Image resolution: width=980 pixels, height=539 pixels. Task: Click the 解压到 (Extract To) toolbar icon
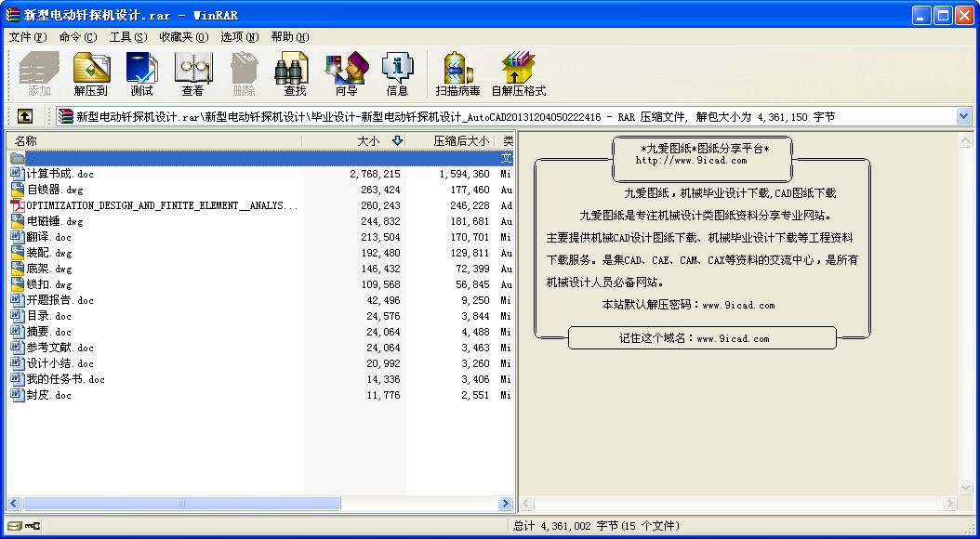pyautogui.click(x=90, y=73)
